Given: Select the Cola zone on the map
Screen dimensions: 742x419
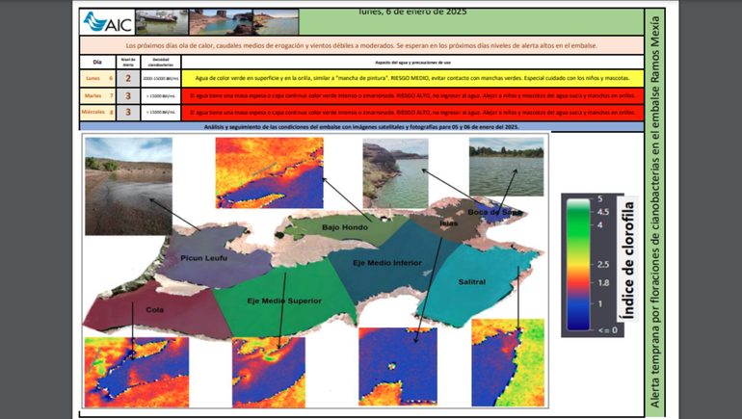Looking at the screenshot, I should [154, 310].
